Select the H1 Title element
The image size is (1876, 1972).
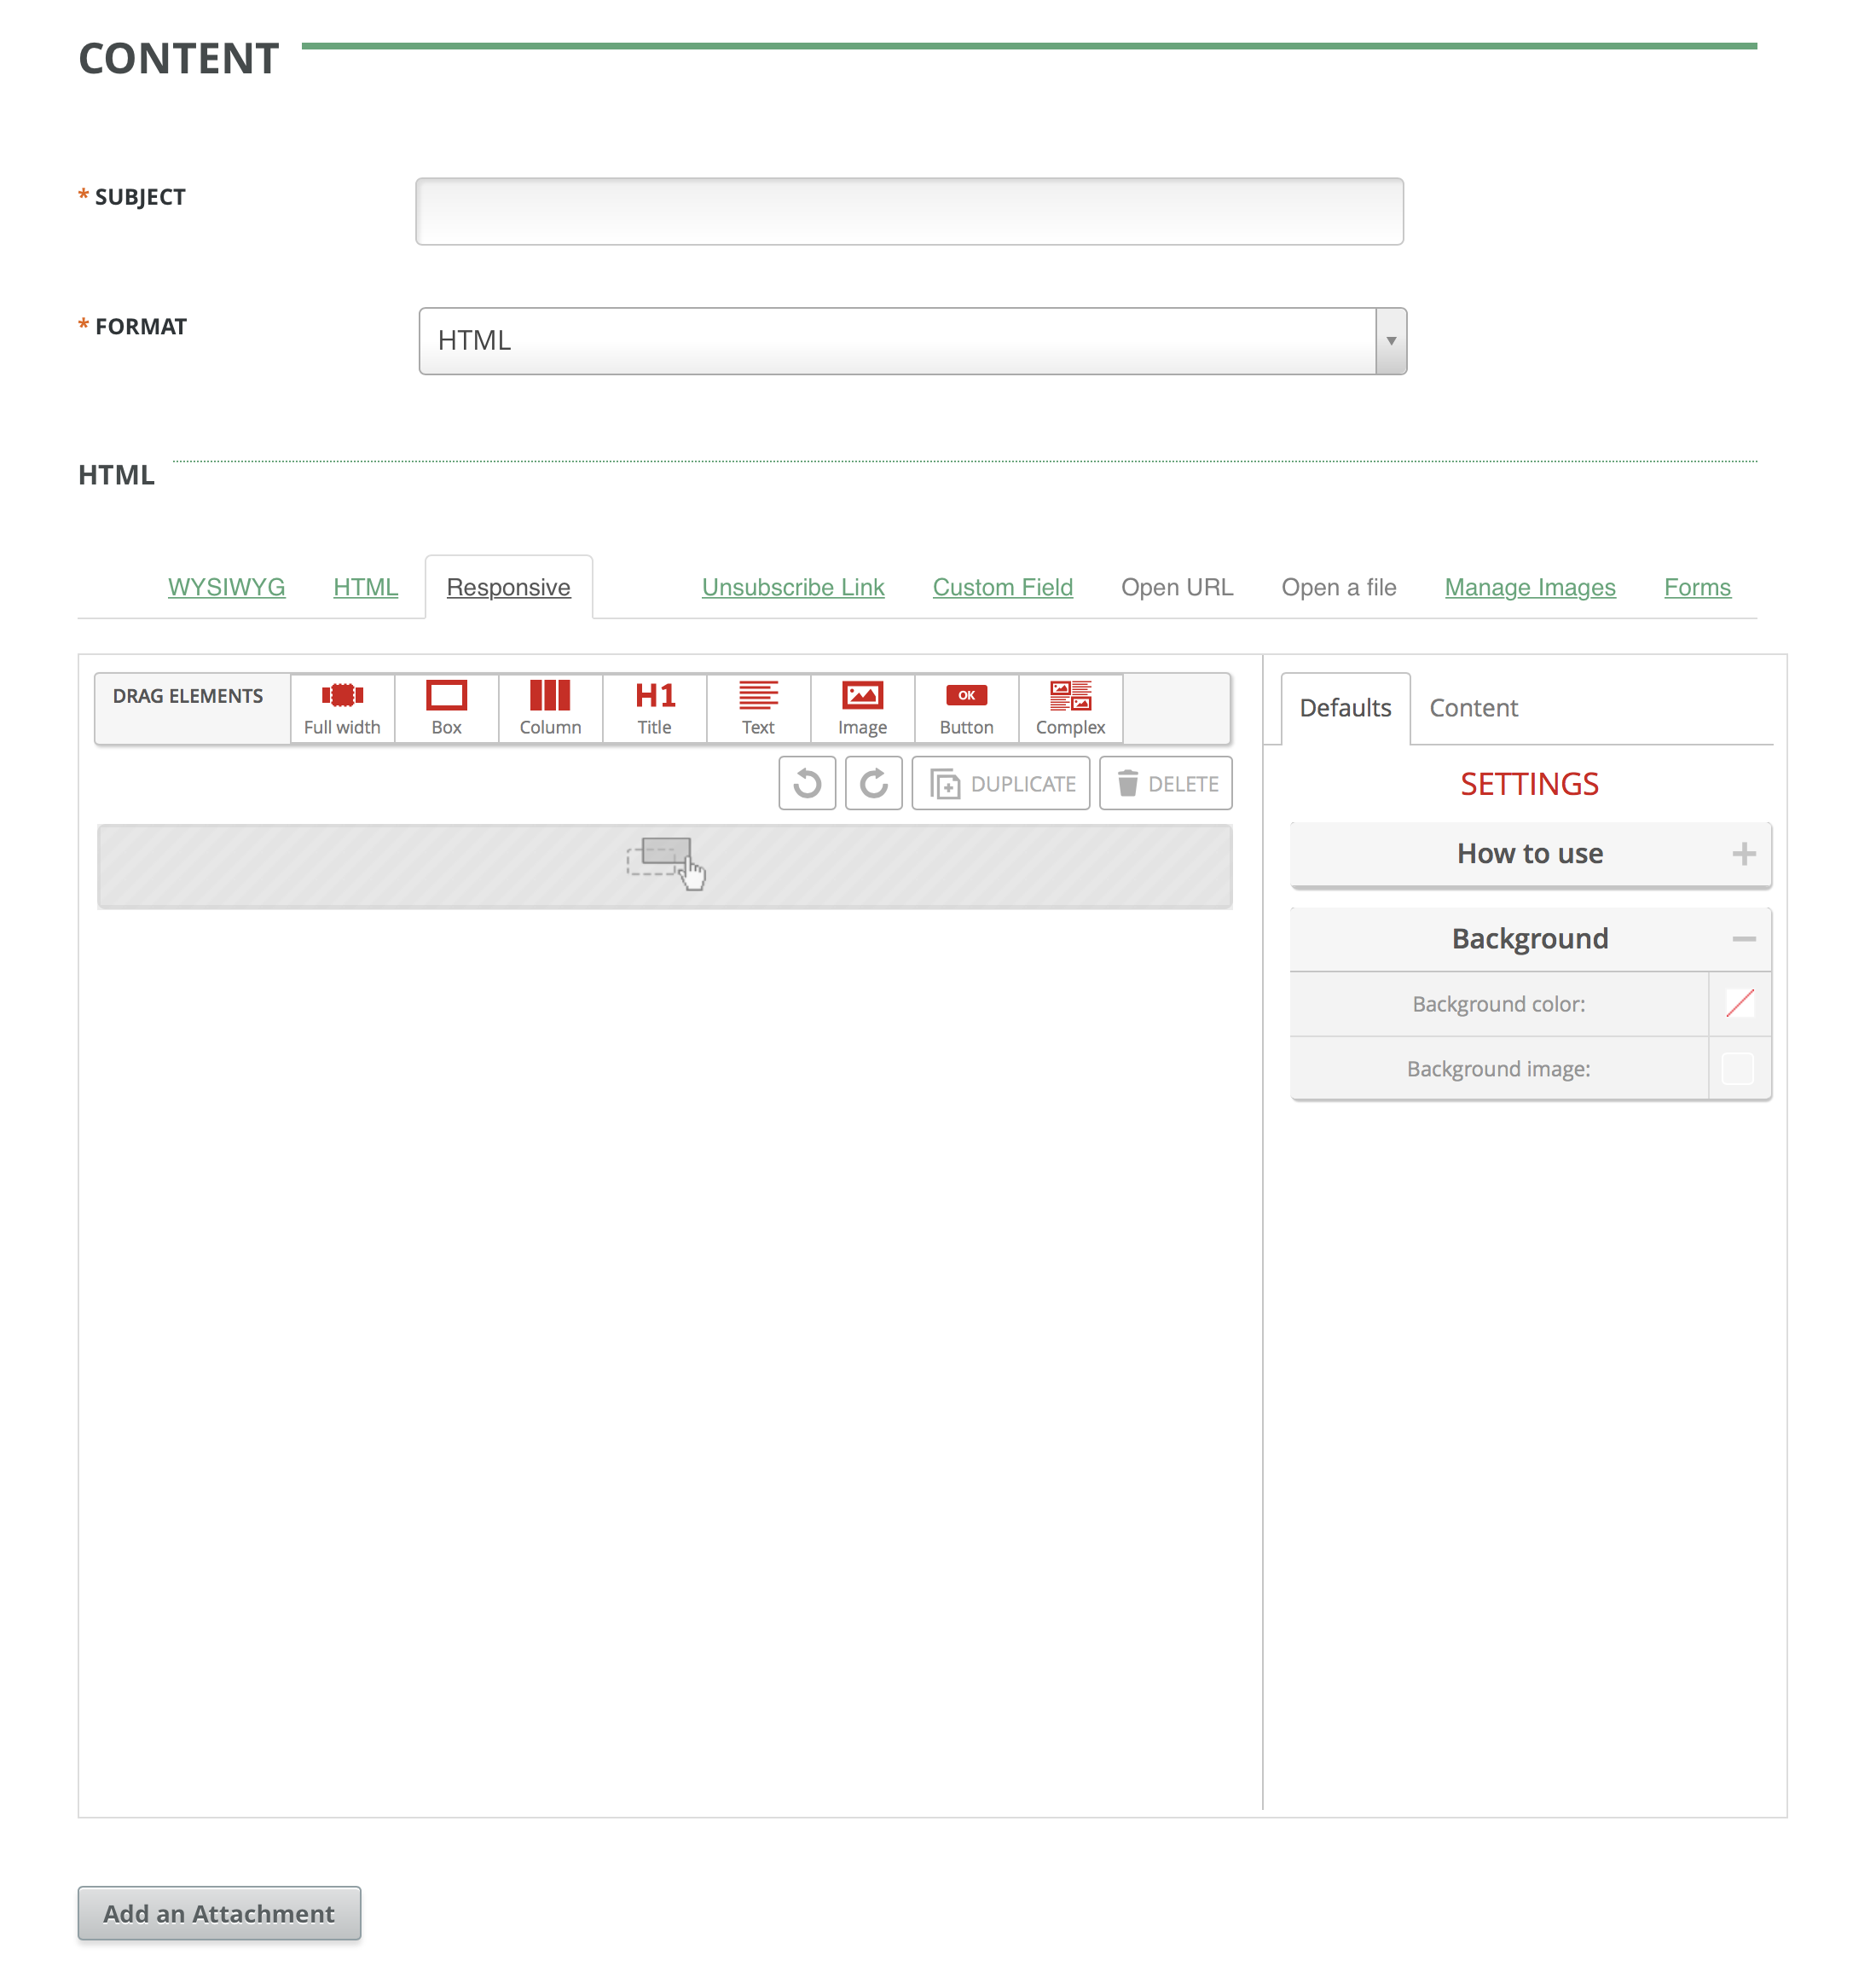point(654,707)
